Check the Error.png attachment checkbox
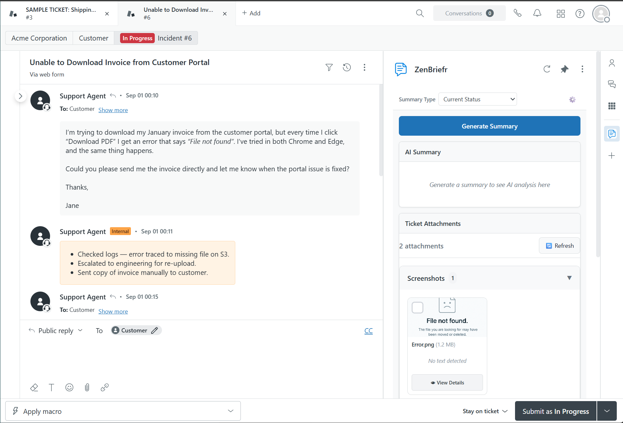 tap(418, 308)
